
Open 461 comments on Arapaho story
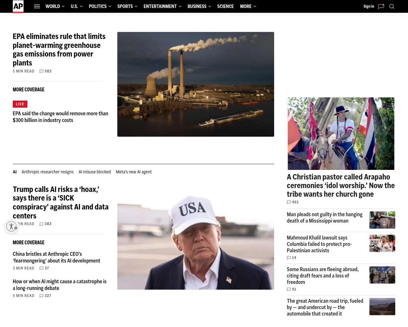click(x=293, y=202)
